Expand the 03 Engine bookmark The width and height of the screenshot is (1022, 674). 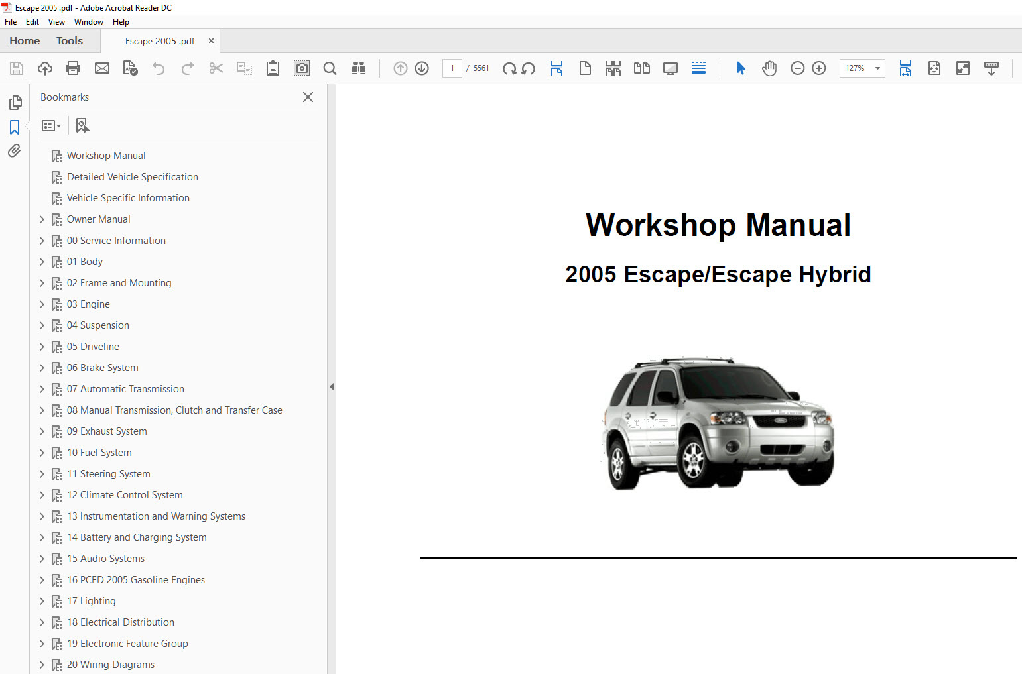pos(42,304)
